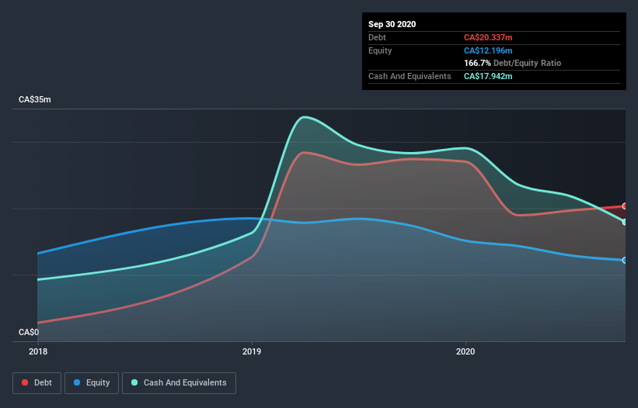Click the 166.7% Debt/Equity Ratio text
The height and width of the screenshot is (408, 638).
tap(512, 63)
